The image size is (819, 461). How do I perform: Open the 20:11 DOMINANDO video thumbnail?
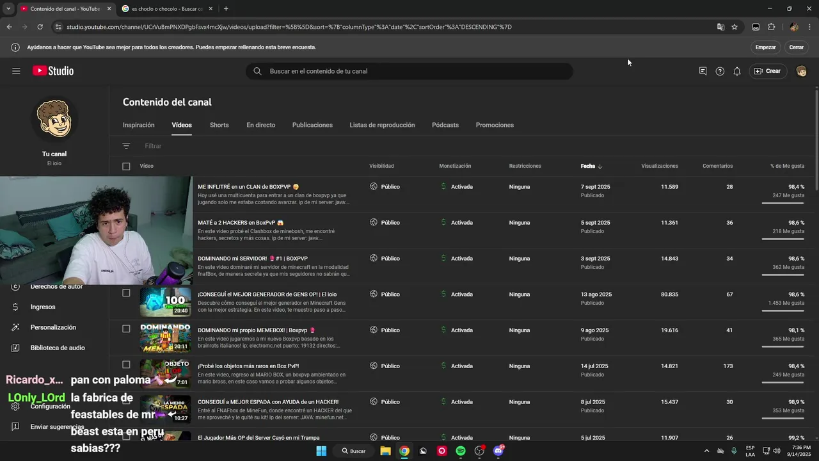click(166, 338)
